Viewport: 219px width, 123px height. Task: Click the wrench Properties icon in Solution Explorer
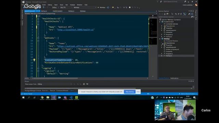coord(189,14)
